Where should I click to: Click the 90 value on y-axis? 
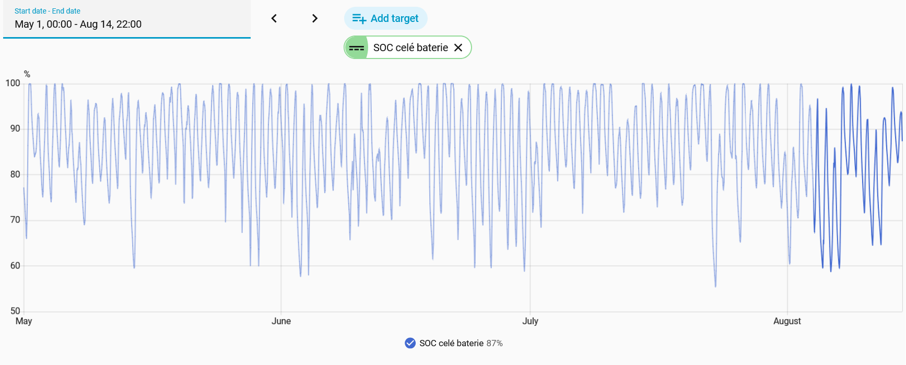pos(15,128)
